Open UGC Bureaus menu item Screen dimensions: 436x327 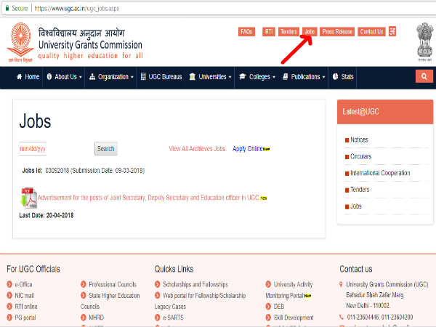[161, 77]
